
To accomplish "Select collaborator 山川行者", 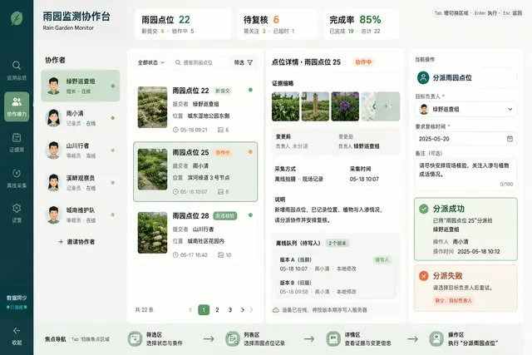I will [x=81, y=150].
